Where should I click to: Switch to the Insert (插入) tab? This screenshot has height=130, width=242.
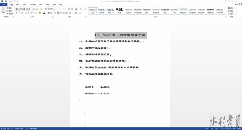pos(18,5)
